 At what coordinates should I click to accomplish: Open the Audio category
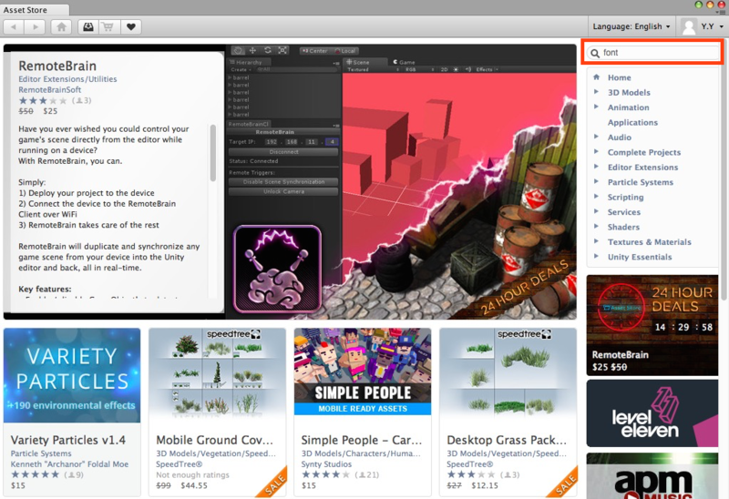tap(620, 137)
